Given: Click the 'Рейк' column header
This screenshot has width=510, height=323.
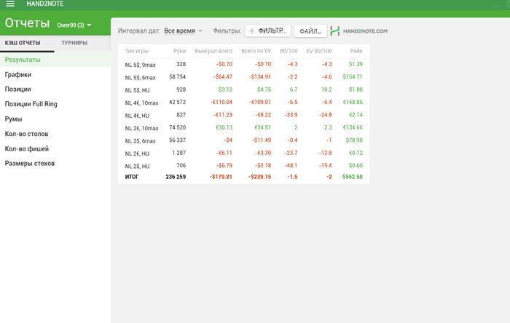Looking at the screenshot, I should pos(356,51).
